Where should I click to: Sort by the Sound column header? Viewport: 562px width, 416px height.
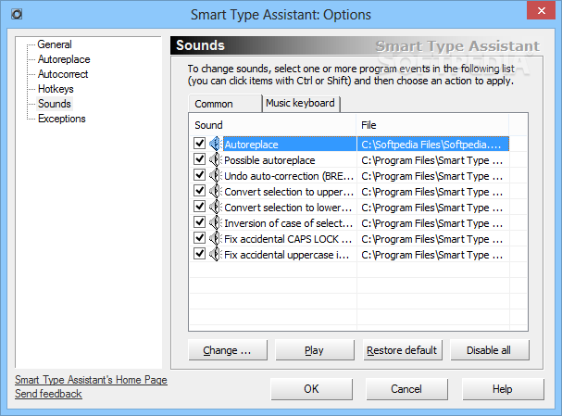click(x=272, y=125)
